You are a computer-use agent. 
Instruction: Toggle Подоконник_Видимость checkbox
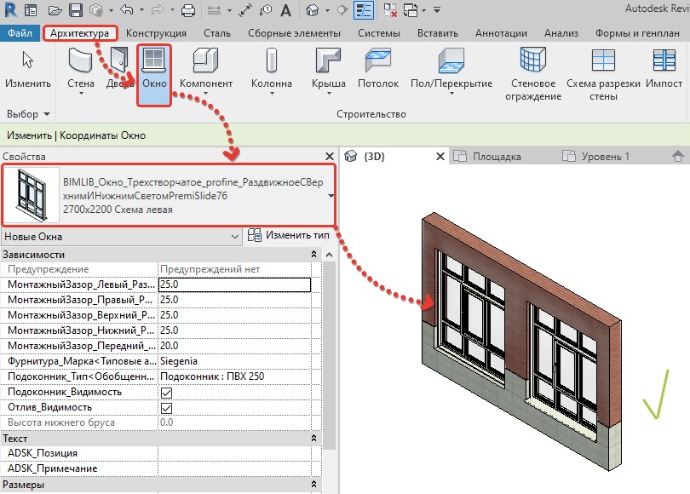167,392
